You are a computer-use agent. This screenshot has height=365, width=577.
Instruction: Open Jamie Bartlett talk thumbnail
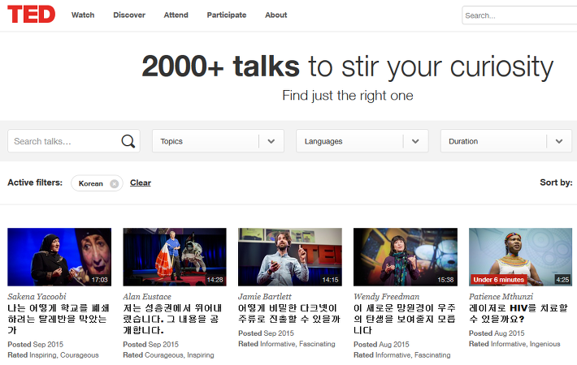pos(290,257)
